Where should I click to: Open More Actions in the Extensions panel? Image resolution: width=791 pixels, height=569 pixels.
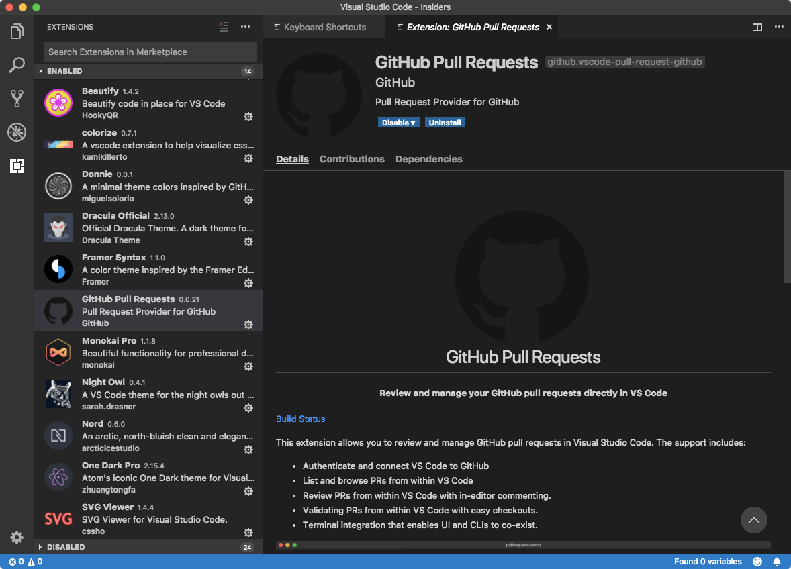tap(245, 27)
